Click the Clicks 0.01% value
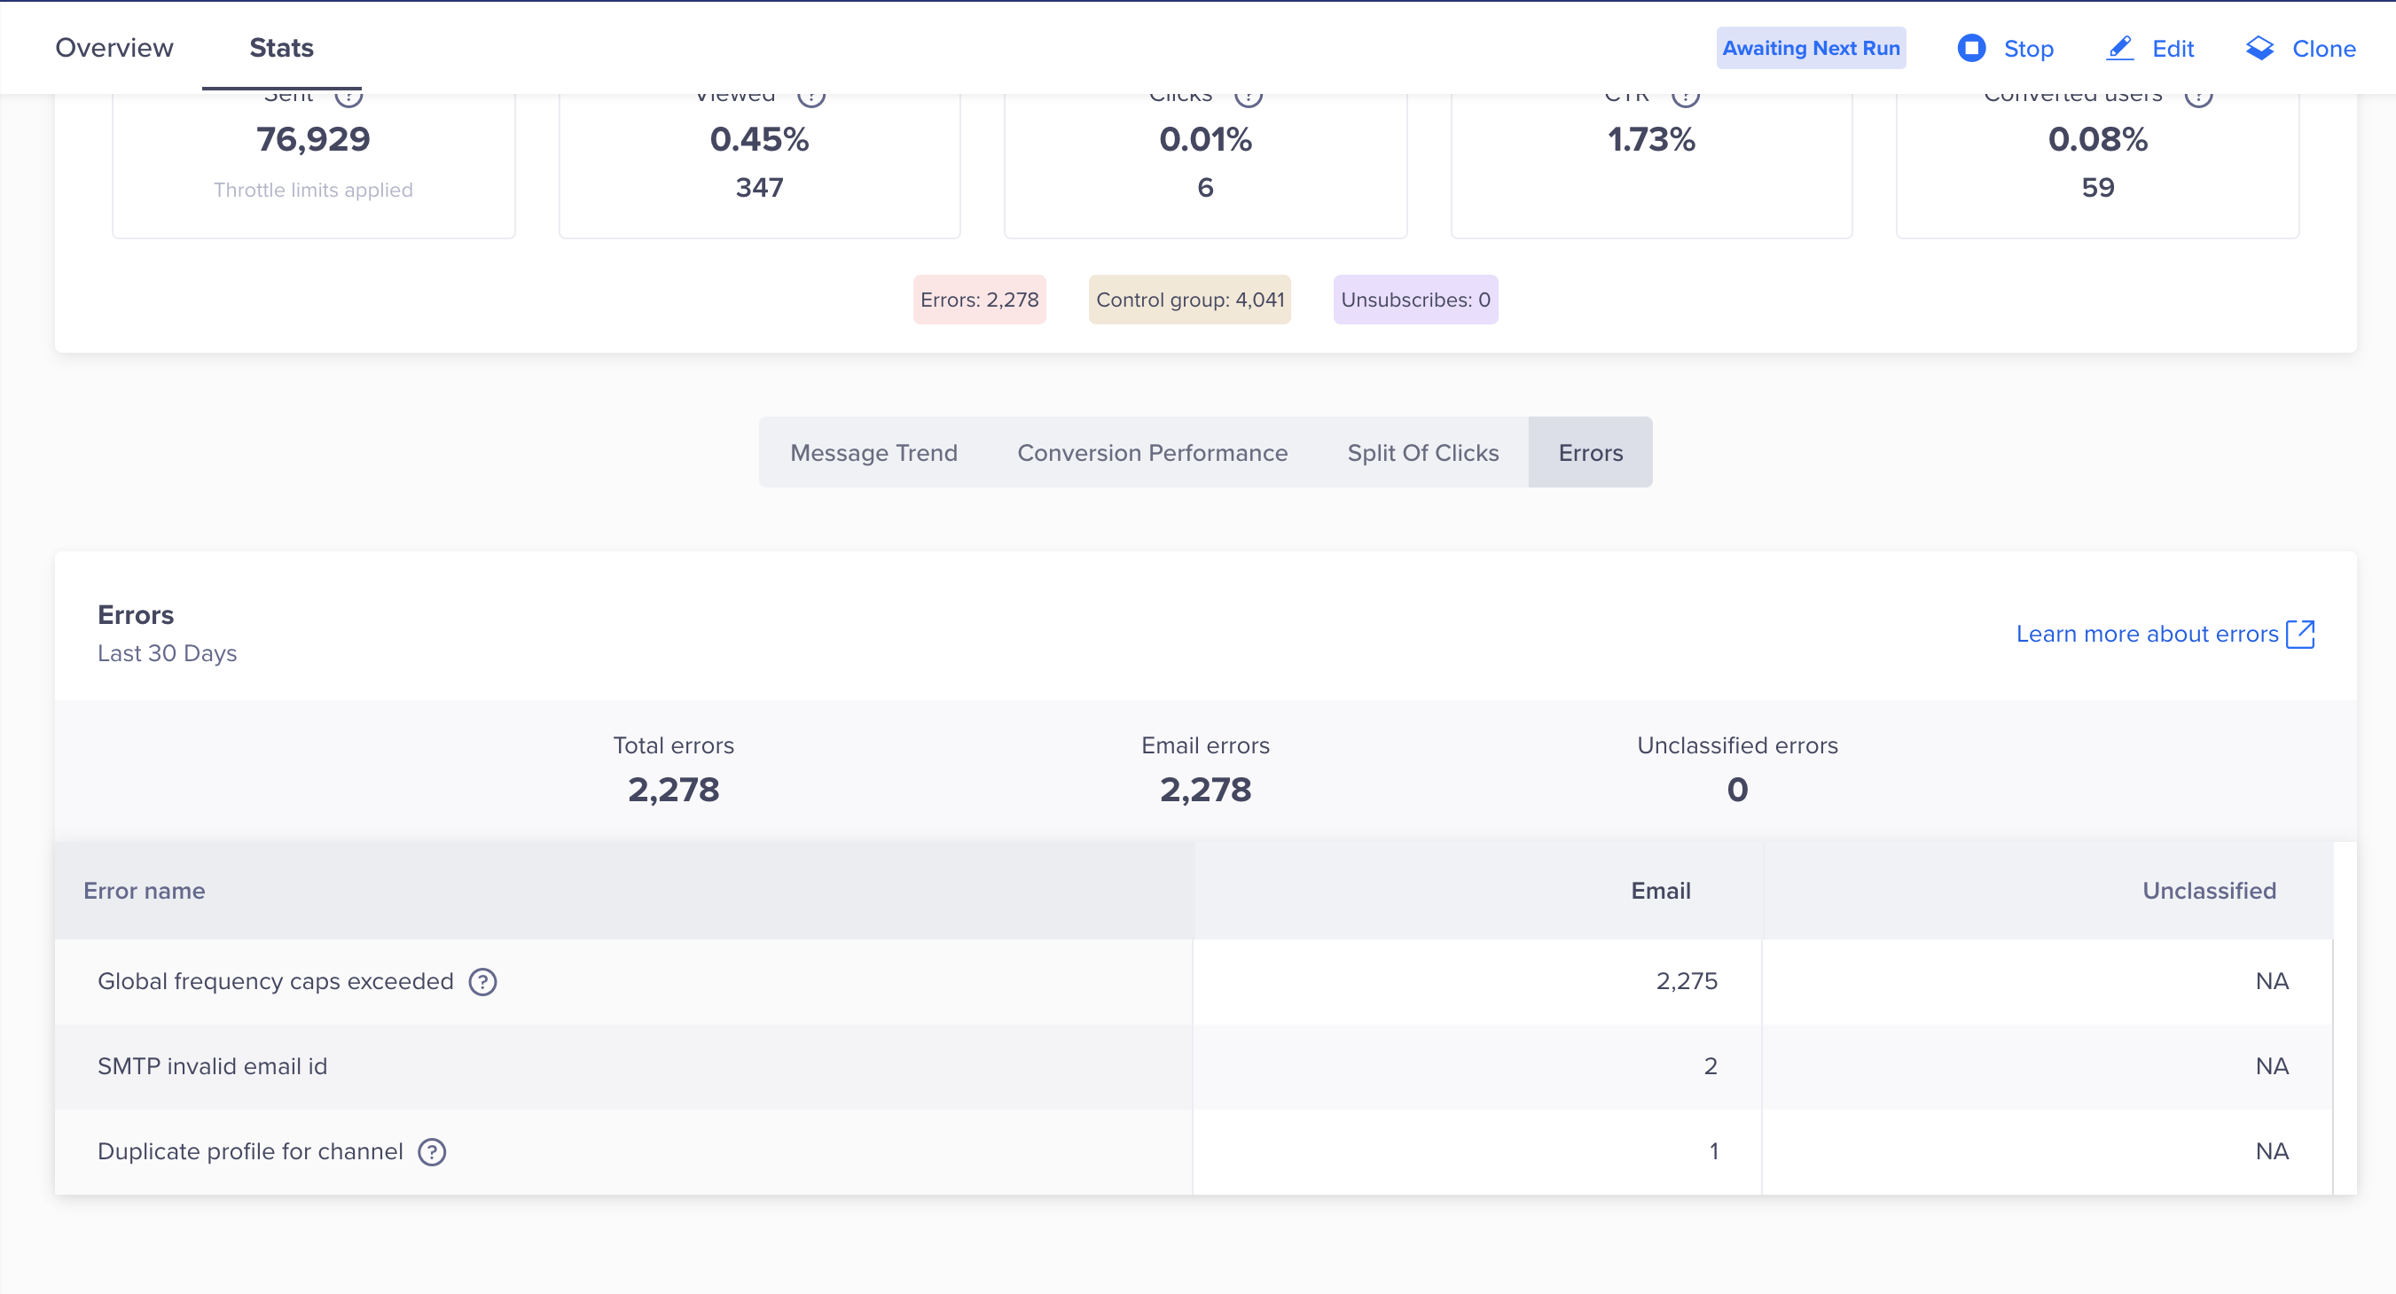The width and height of the screenshot is (2396, 1294). [1205, 138]
